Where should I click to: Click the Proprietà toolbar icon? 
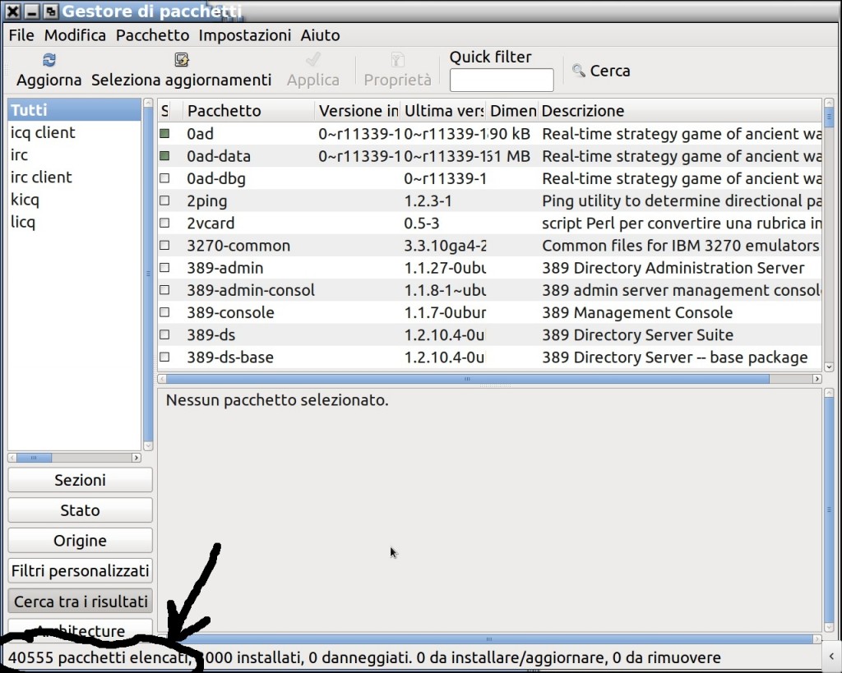[x=397, y=59]
